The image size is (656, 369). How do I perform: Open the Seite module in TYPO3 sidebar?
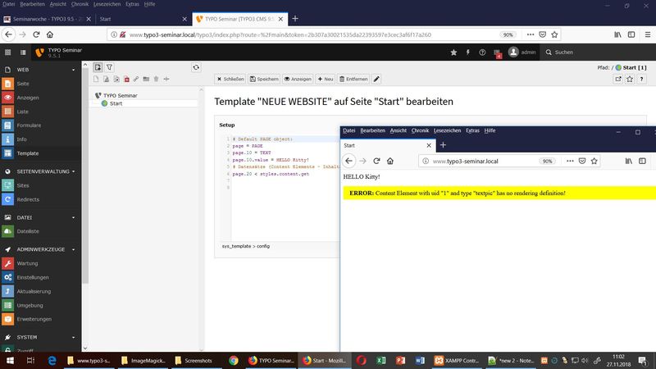[x=23, y=84]
